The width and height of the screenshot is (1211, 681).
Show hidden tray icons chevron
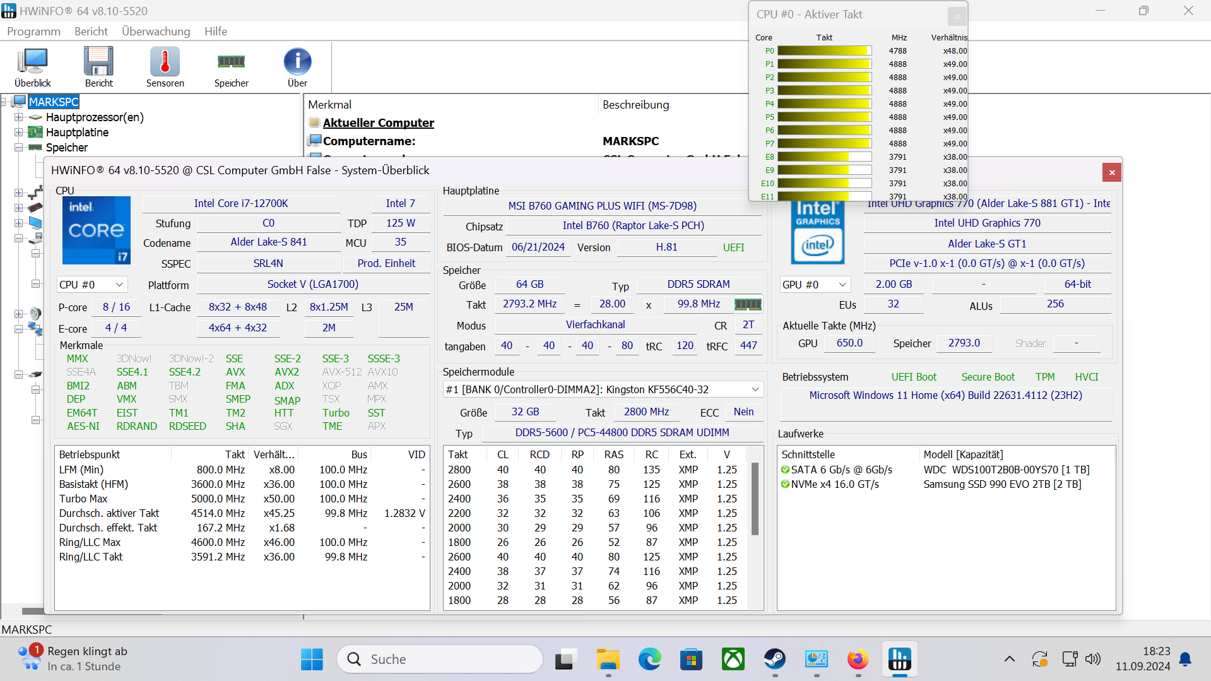pyautogui.click(x=1009, y=660)
